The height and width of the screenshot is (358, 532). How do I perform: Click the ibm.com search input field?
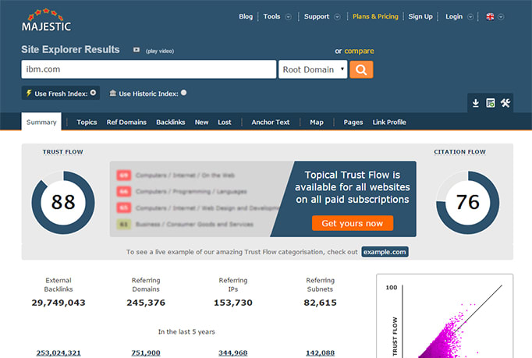pyautogui.click(x=149, y=69)
